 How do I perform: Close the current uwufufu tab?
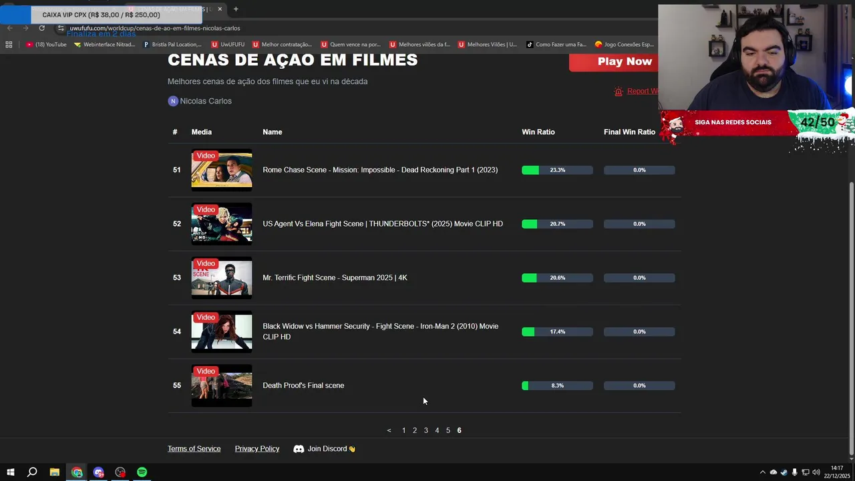click(x=220, y=9)
